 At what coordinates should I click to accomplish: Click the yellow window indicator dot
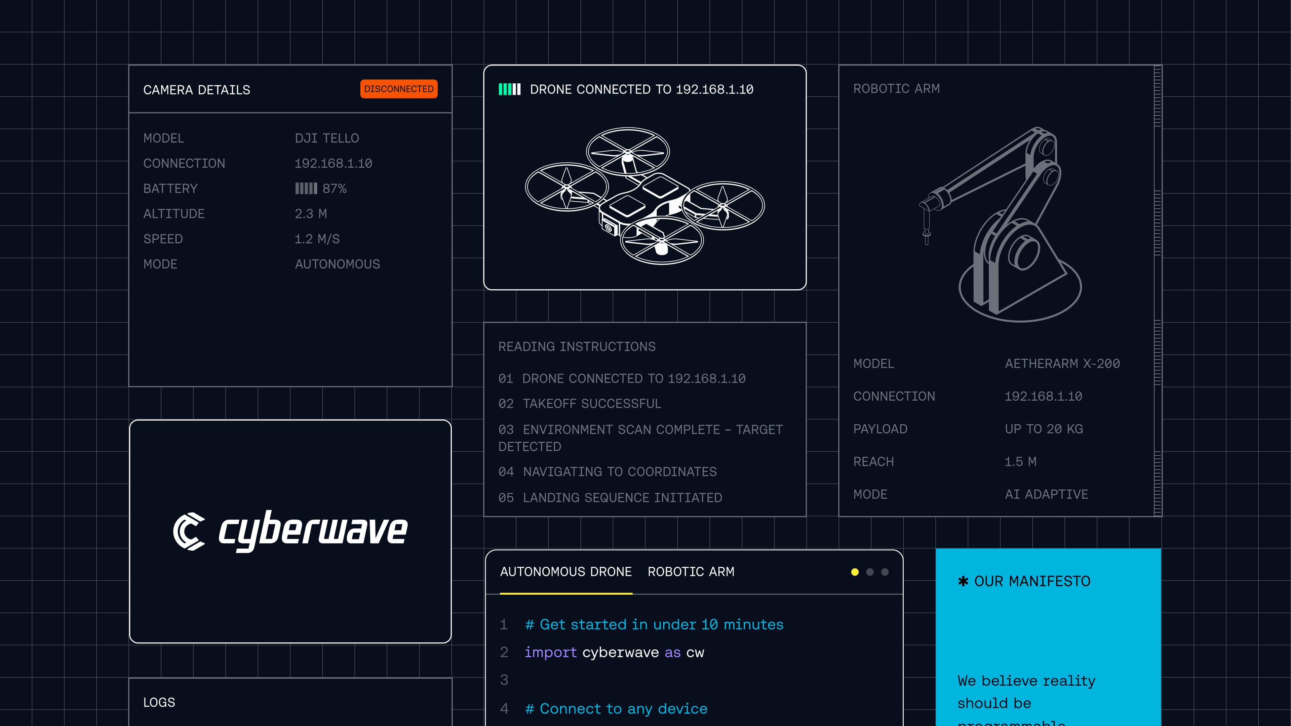[x=855, y=572]
